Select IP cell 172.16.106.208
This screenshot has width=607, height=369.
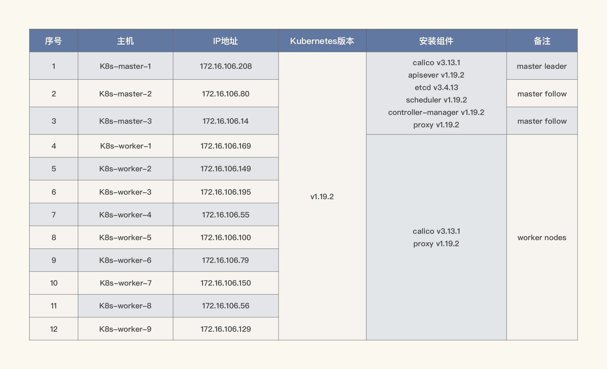[226, 66]
